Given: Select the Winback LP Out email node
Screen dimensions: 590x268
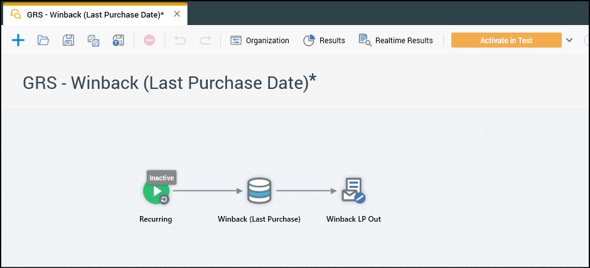Looking at the screenshot, I should [x=353, y=191].
